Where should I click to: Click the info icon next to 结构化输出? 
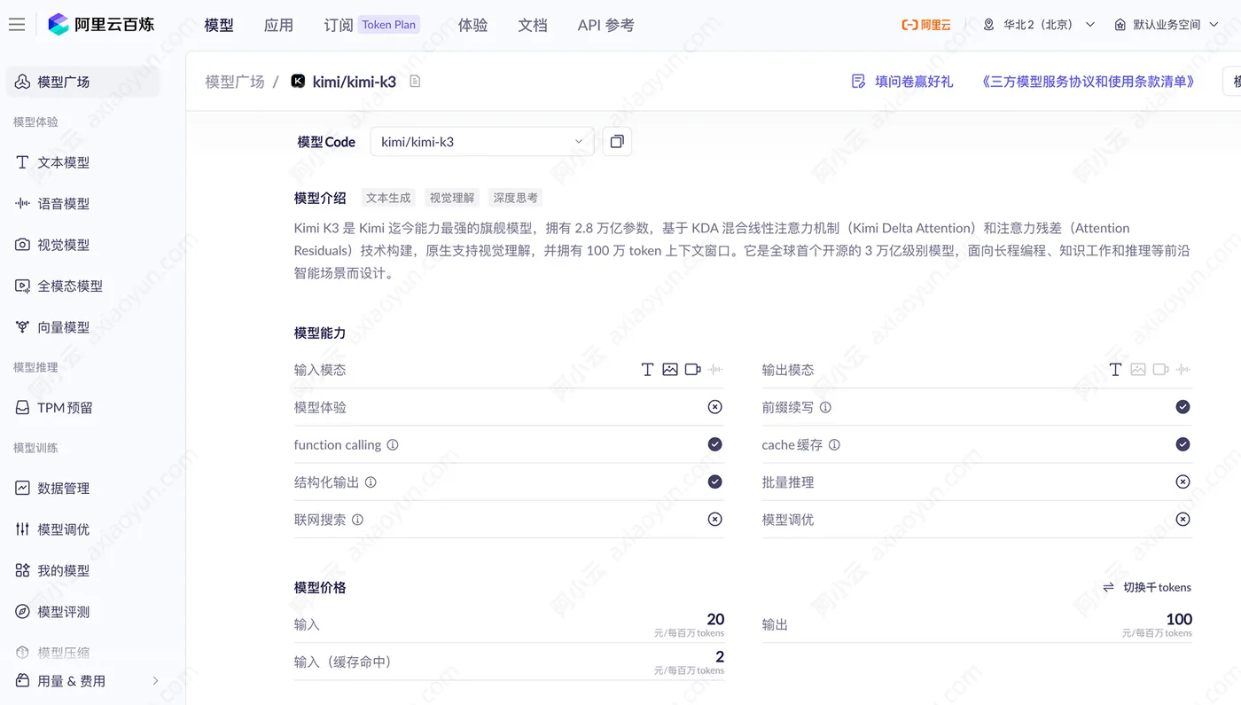pos(371,482)
